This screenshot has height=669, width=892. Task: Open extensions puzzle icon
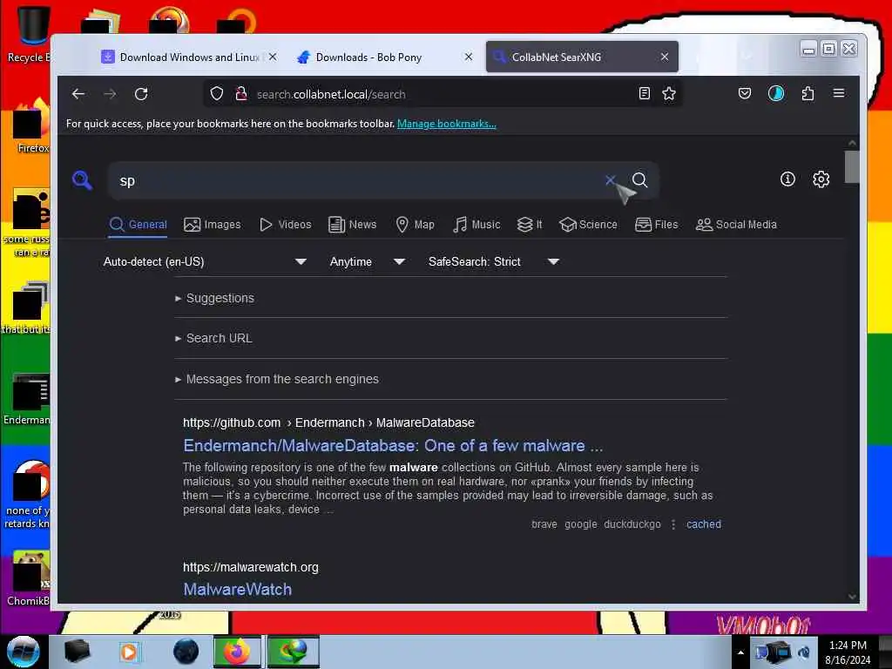click(x=808, y=94)
